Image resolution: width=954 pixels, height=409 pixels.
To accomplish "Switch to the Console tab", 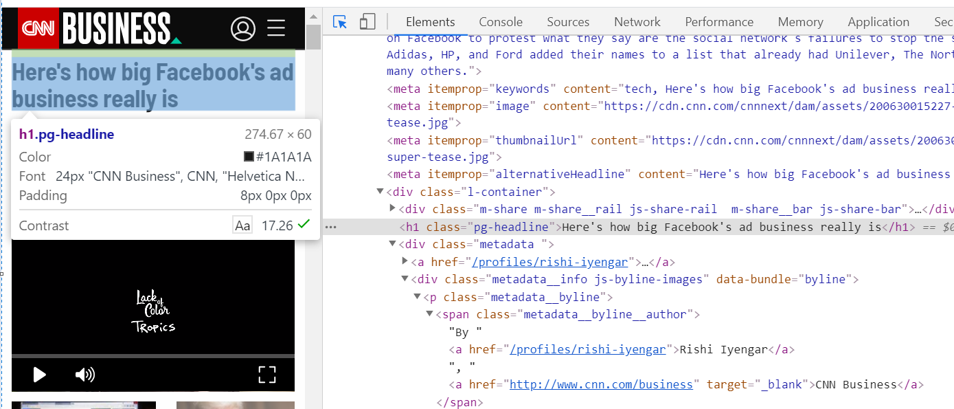I will [x=501, y=22].
